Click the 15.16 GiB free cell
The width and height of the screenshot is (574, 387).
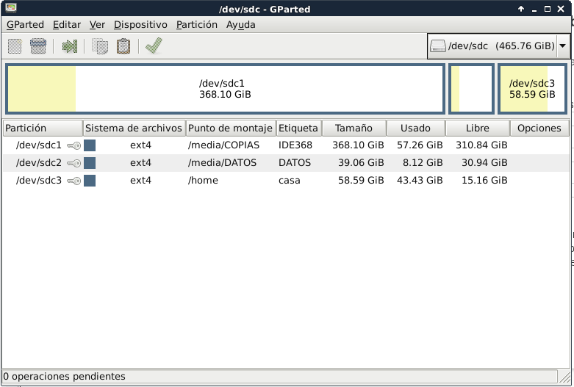(484, 181)
